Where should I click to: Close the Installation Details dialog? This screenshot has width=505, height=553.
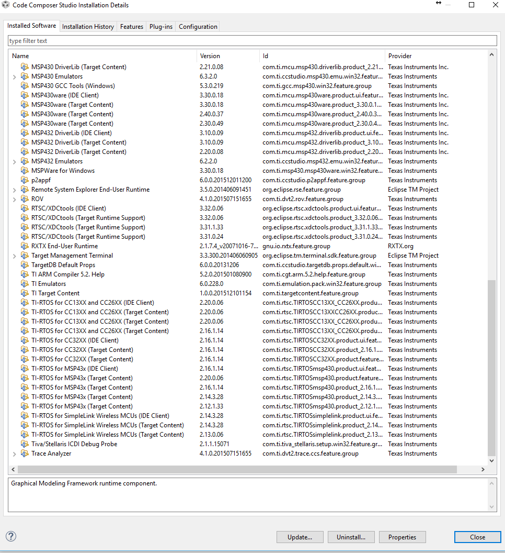coord(477,537)
